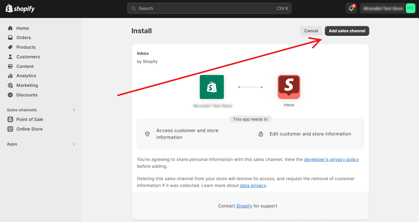Open the Content section
The height and width of the screenshot is (222, 419).
pyautogui.click(x=25, y=66)
